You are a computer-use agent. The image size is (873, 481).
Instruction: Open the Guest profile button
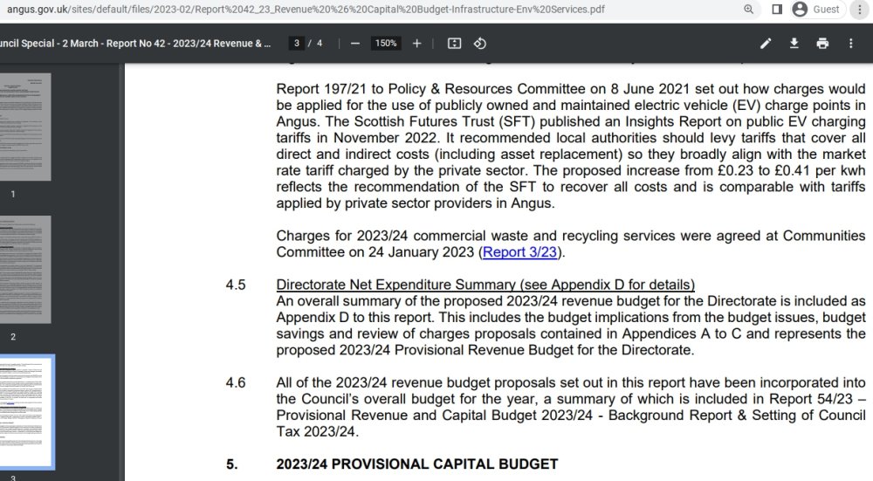click(x=816, y=10)
